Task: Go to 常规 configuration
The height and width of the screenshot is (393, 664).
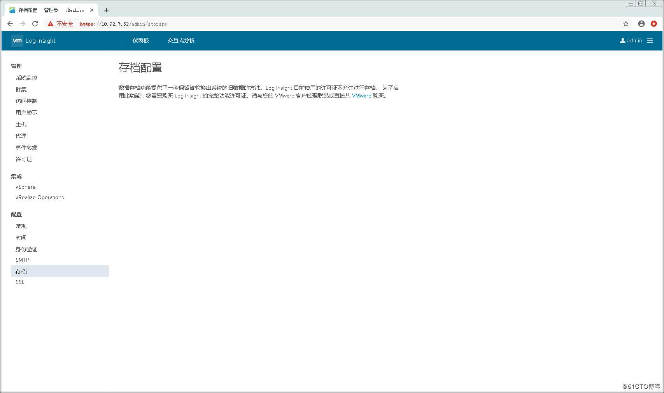Action: (x=21, y=226)
